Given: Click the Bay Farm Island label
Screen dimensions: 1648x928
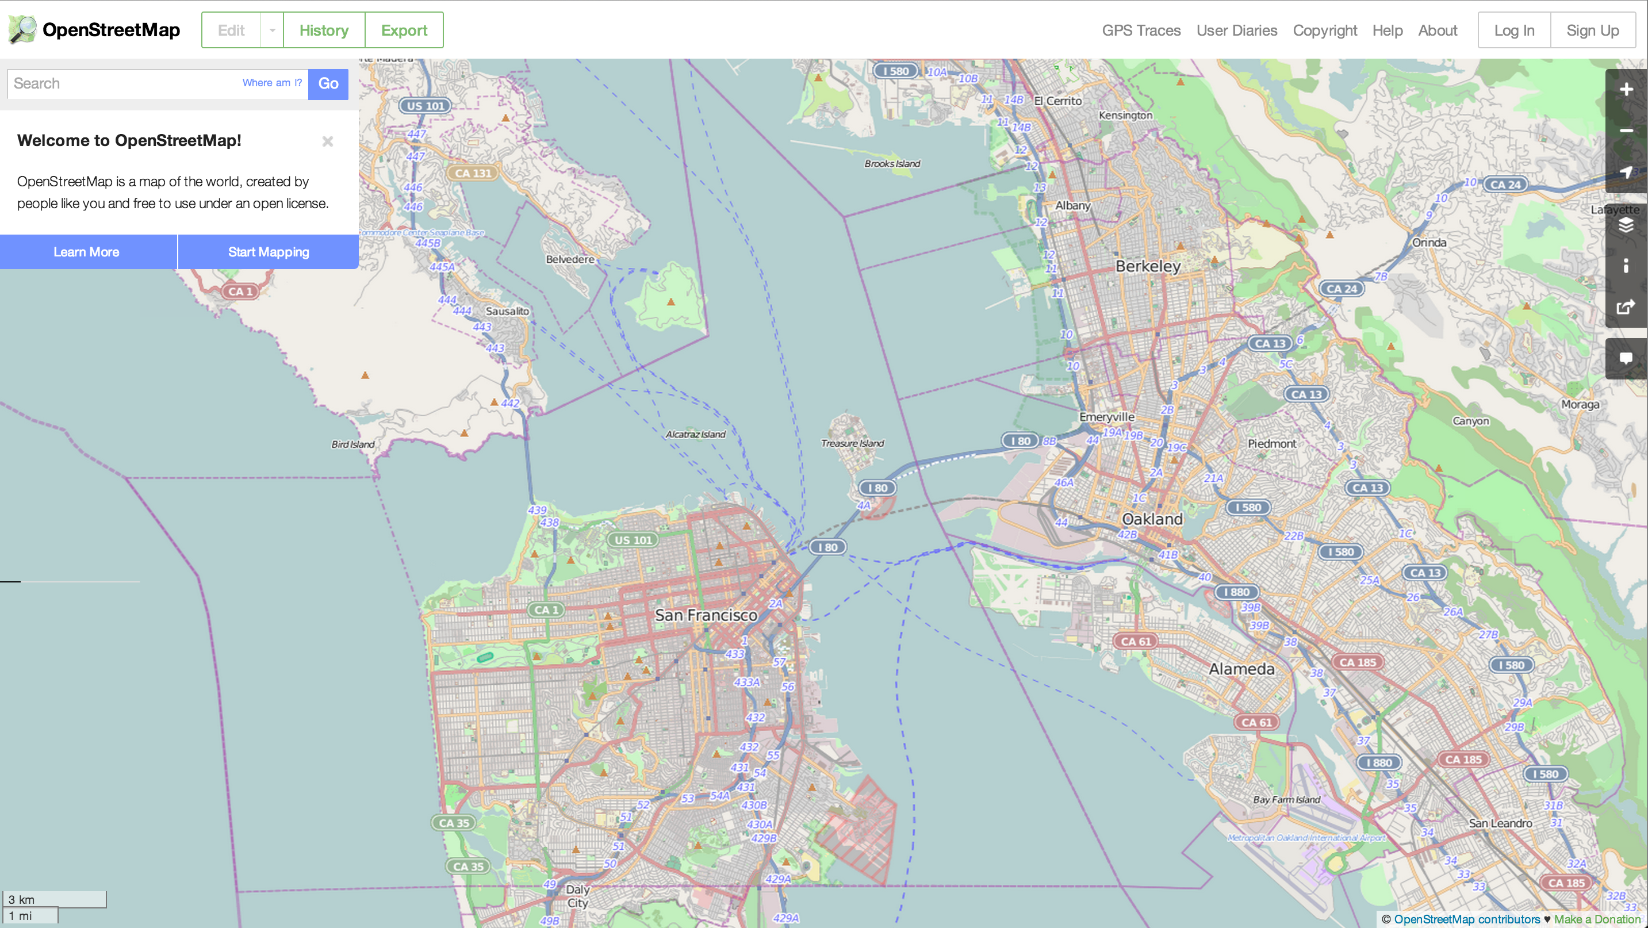Looking at the screenshot, I should 1286,799.
